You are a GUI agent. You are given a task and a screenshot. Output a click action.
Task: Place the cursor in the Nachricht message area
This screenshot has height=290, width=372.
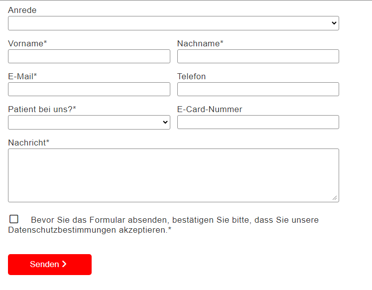(x=173, y=175)
